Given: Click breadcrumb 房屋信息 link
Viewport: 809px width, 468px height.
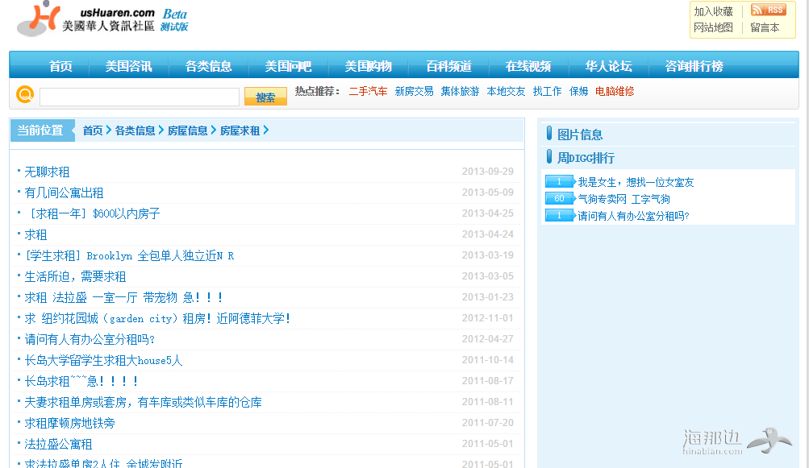Looking at the screenshot, I should point(188,130).
